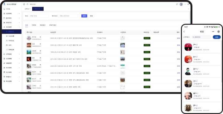Click the 其他管理 sidebar icon
223x114 pixels.
pos(4,81)
